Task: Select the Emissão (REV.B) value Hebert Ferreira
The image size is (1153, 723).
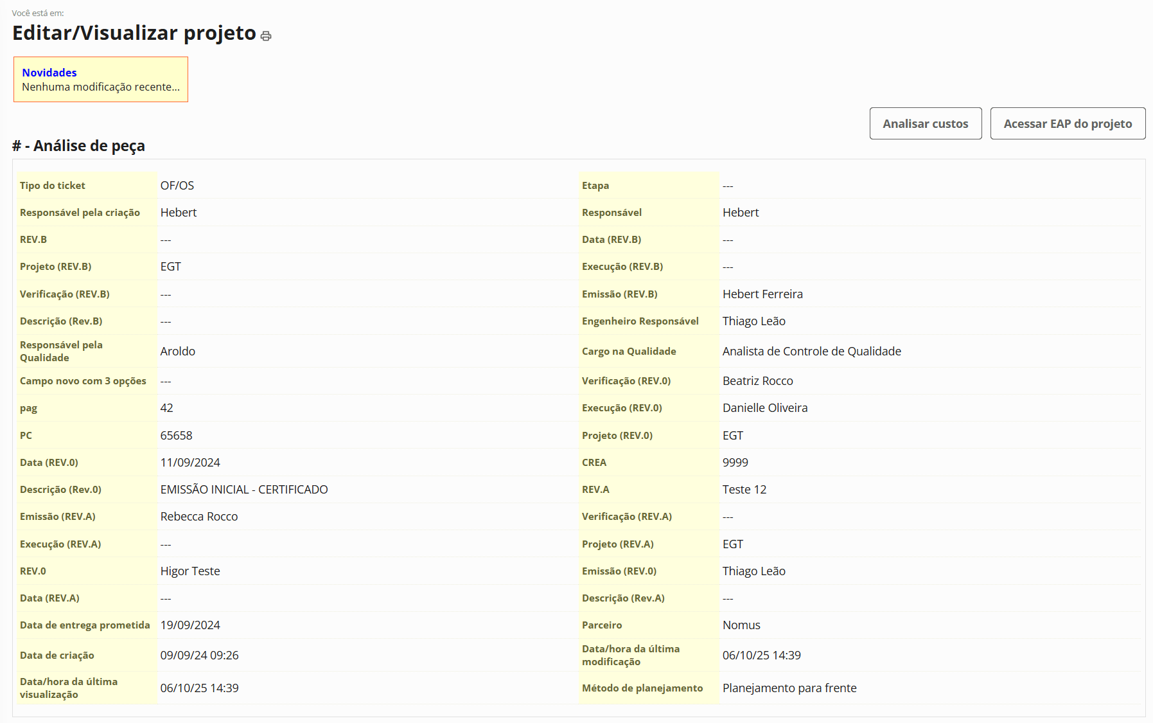Action: [x=762, y=294]
